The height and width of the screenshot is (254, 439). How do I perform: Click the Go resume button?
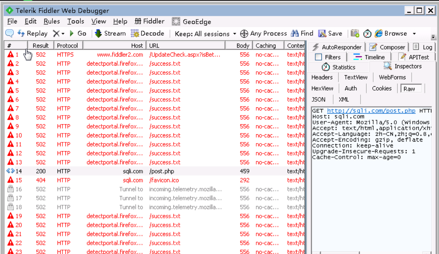coord(78,33)
